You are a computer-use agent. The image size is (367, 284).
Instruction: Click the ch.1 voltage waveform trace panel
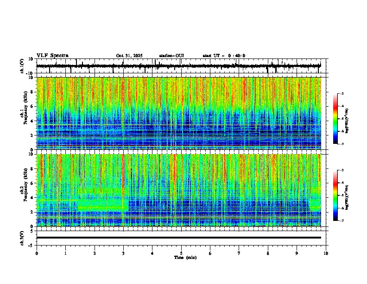(x=182, y=66)
